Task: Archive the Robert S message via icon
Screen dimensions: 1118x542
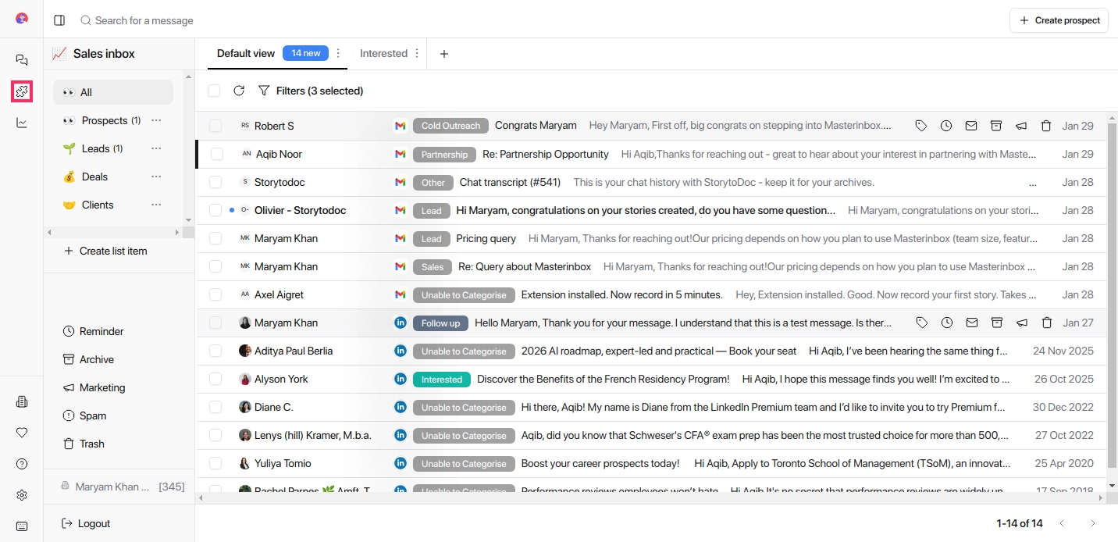Action: click(x=996, y=126)
